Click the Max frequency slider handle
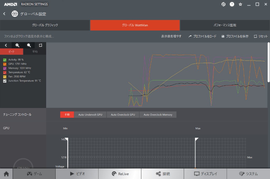 [195, 153]
